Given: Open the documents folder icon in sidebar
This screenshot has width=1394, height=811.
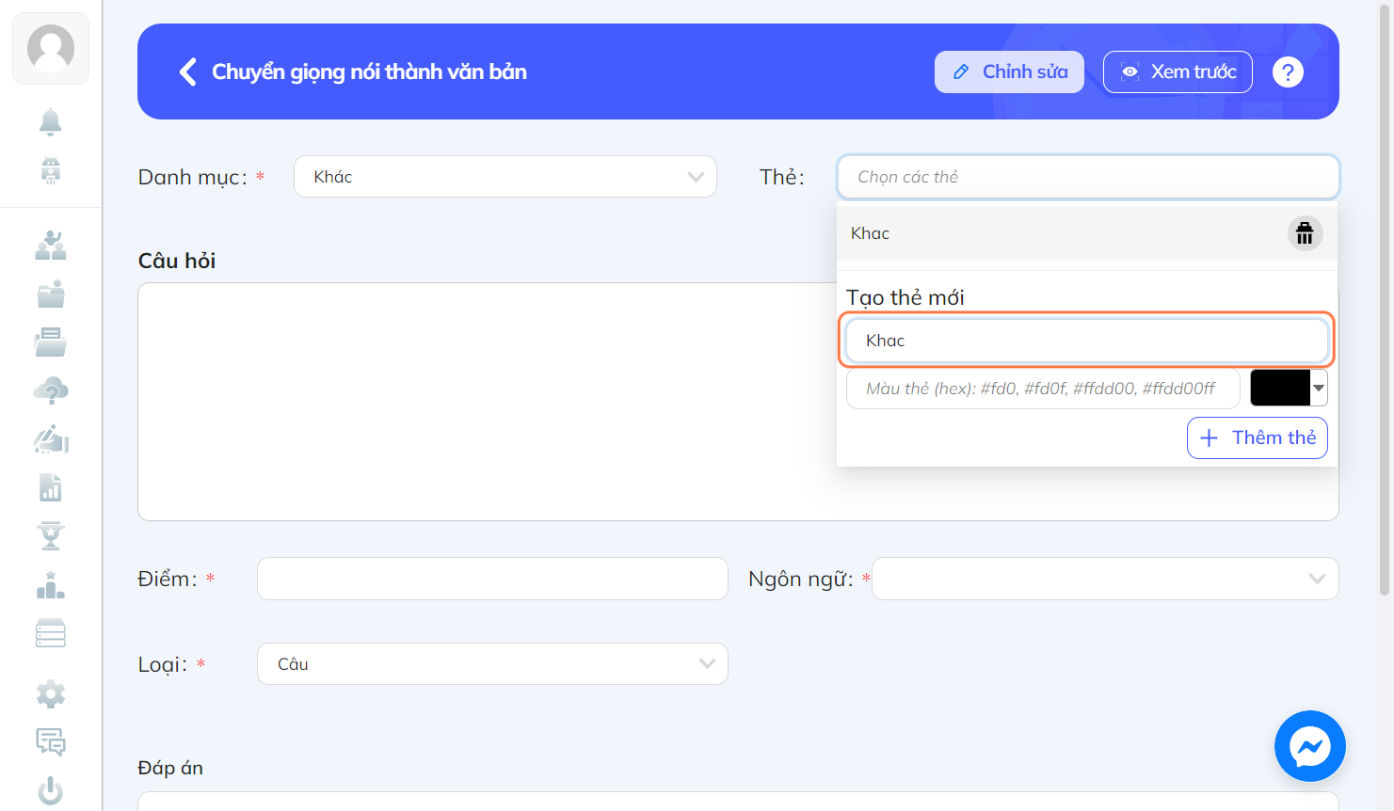Looking at the screenshot, I should tap(51, 342).
